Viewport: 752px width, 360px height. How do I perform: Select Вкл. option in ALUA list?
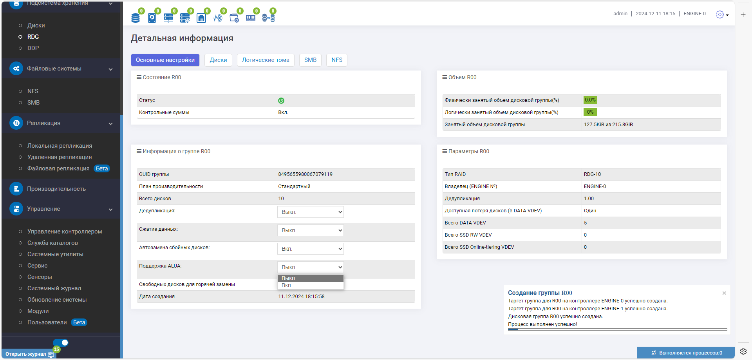click(311, 285)
